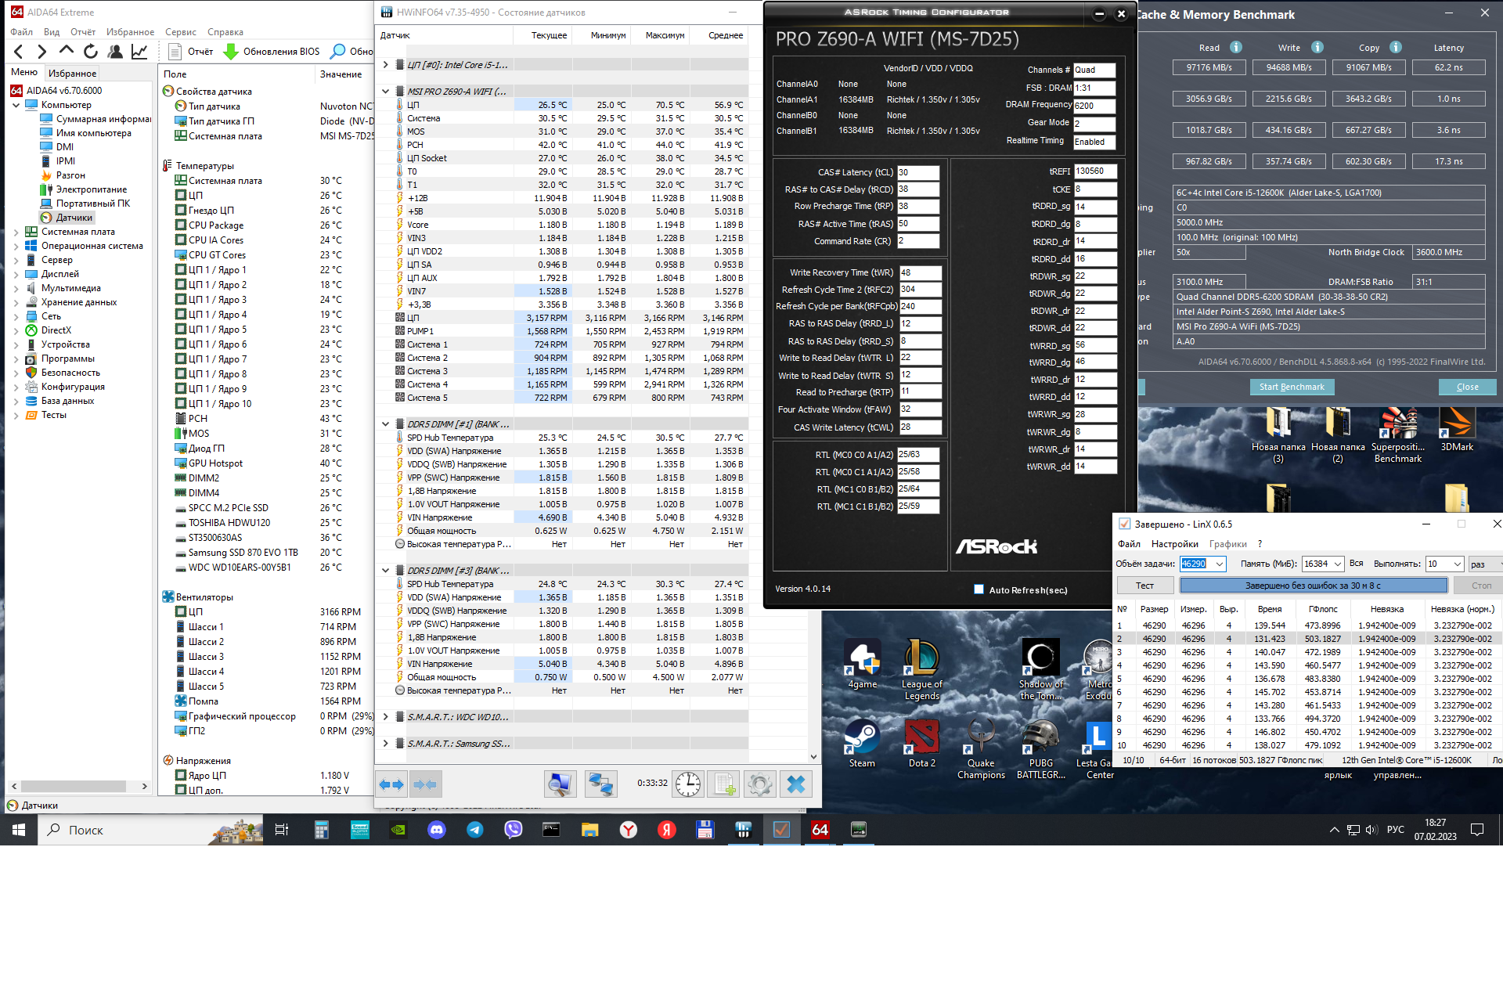Click HWiNFO reset clock icon
Image resolution: width=1503 pixels, height=1002 pixels.
(687, 784)
